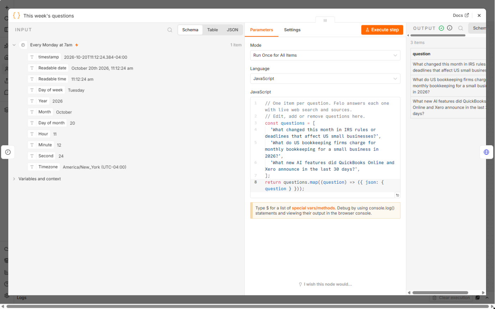This screenshot has height=309, width=495.
Task: Click the small icon at code editor's bottom-right corner
Action: (397, 195)
